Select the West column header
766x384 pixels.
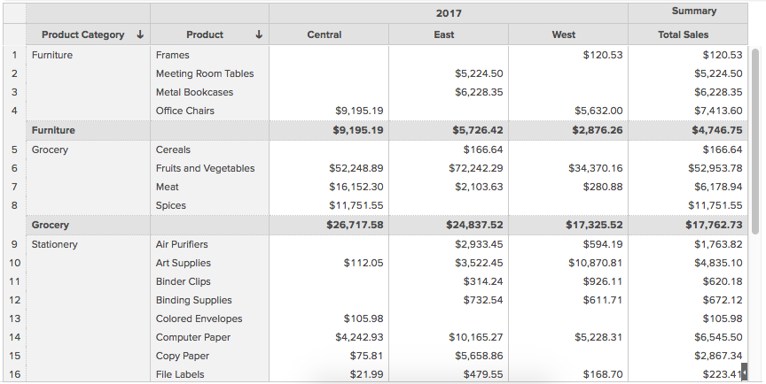click(x=564, y=35)
